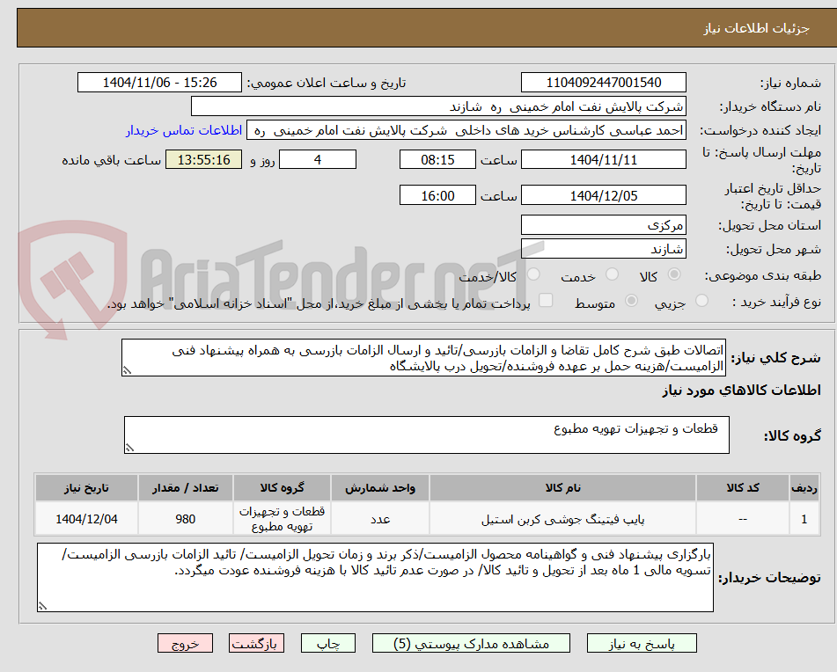837x672 pixels.
Task: Open اطلاعات تماس خریدار link
Action: coord(184,131)
